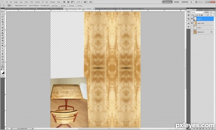
Task: Open Zoom tool preset picker
Action: tap(4, 6)
